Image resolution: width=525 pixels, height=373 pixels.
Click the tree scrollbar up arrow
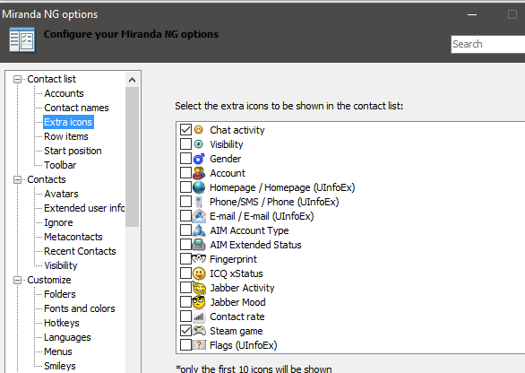(x=132, y=80)
